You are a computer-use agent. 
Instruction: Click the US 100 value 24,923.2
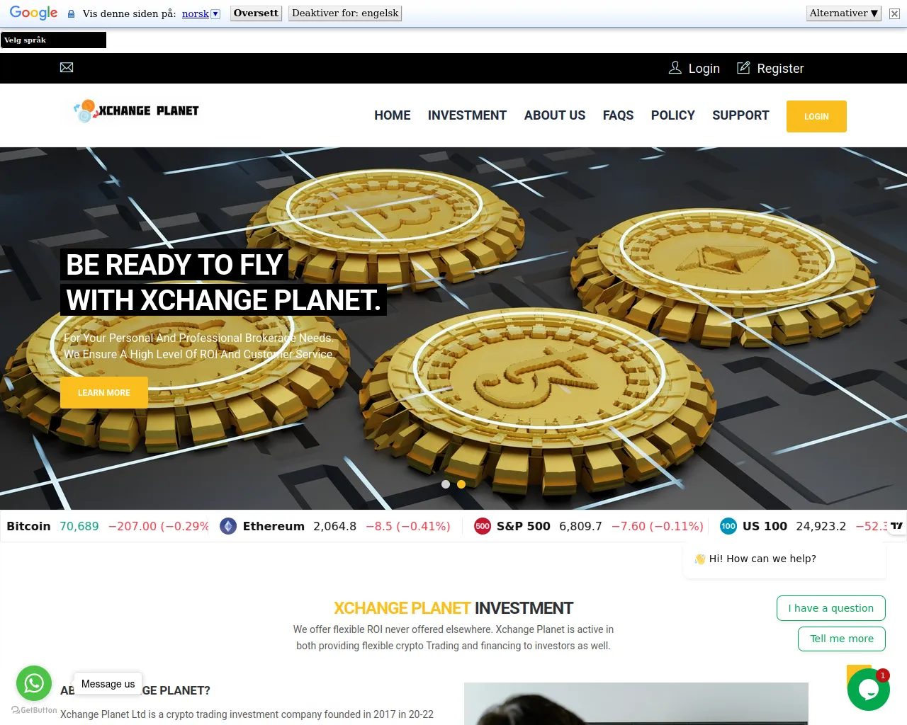(821, 526)
